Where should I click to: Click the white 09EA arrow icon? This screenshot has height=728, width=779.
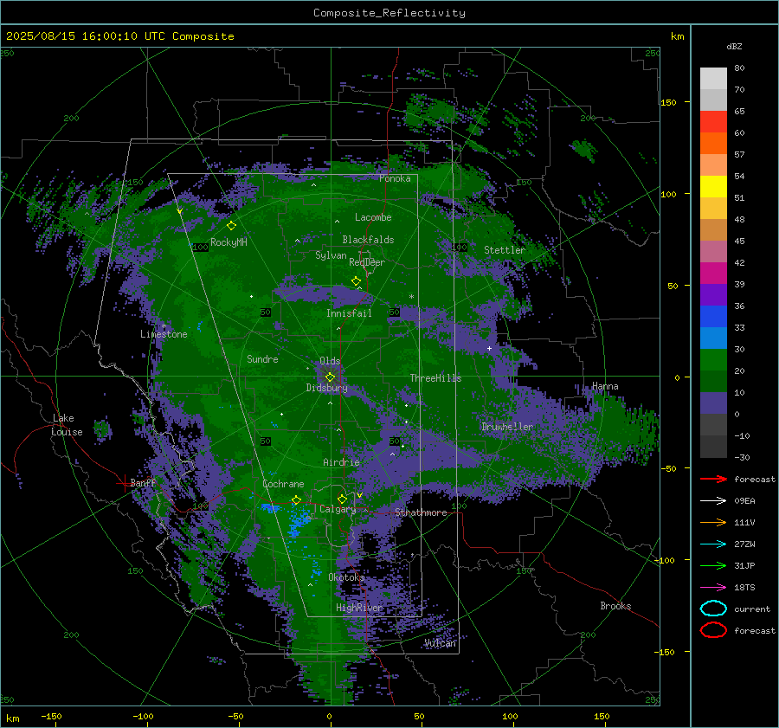pos(713,501)
